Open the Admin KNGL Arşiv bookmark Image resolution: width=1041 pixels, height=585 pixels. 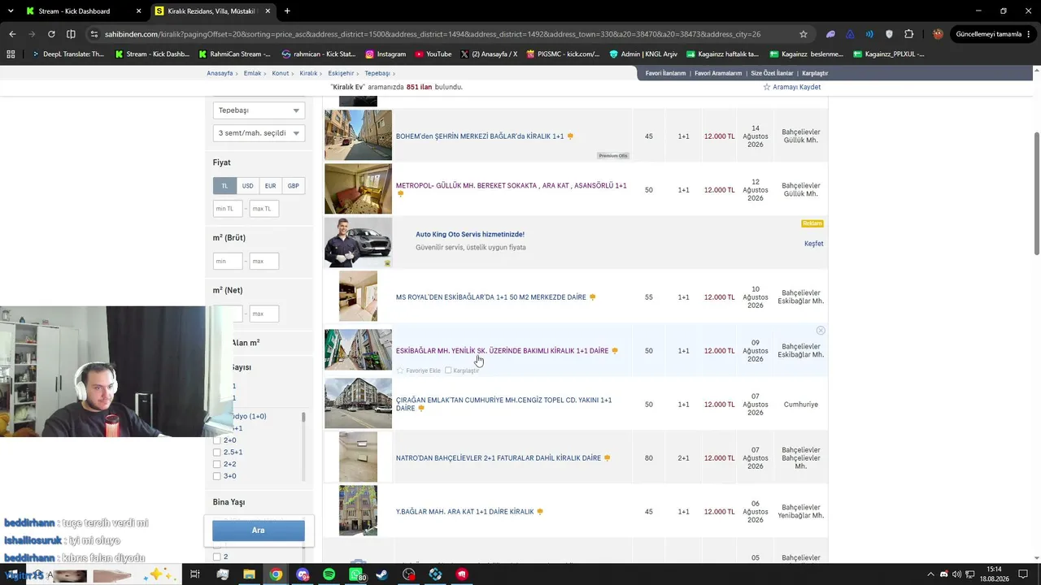click(643, 54)
